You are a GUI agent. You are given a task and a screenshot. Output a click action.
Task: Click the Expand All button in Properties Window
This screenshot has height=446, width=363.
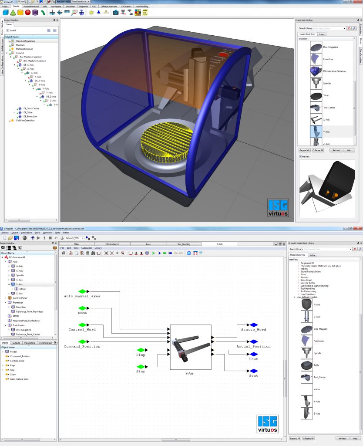[x=305, y=150]
